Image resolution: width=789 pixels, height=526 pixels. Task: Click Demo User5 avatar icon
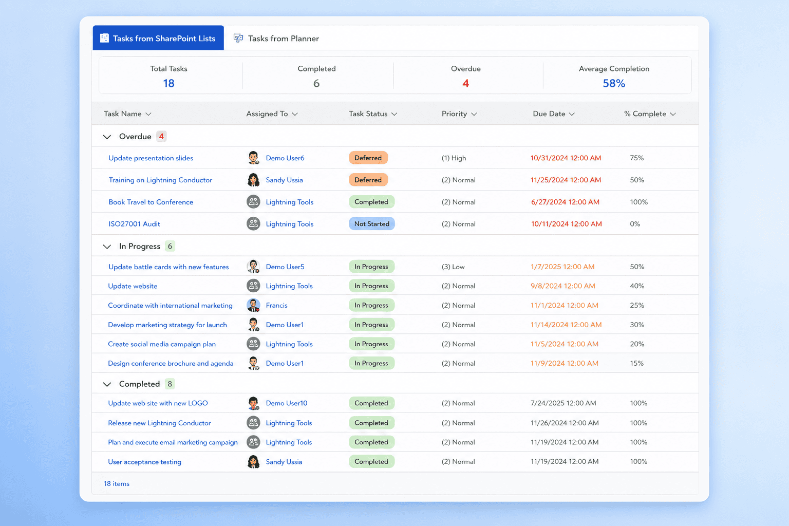pyautogui.click(x=253, y=267)
